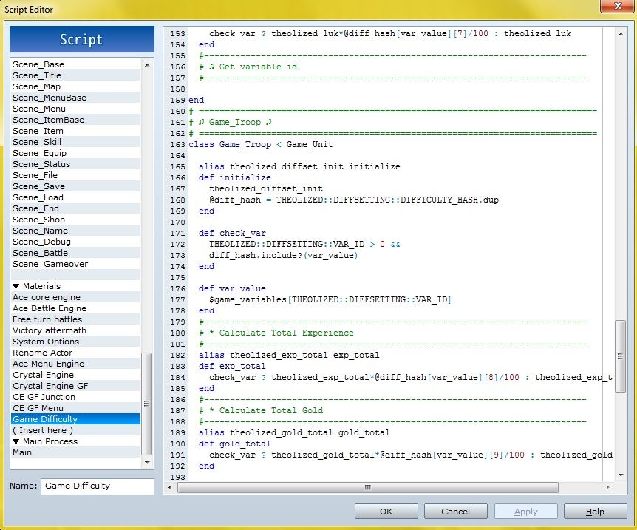Select the CE GF Menu script

38,408
